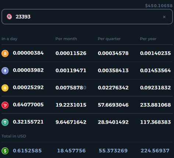Viewport: 174px width, 158px height.
Task: Select Ethereum quarterly value 0.00358413
Action: (x=113, y=71)
